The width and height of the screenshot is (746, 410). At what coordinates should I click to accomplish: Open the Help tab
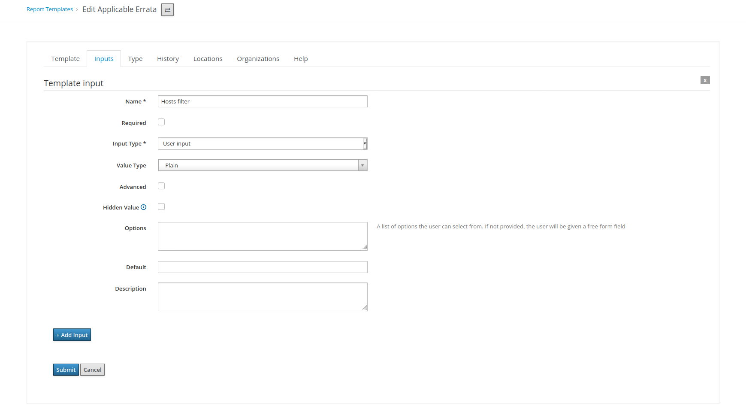[301, 59]
